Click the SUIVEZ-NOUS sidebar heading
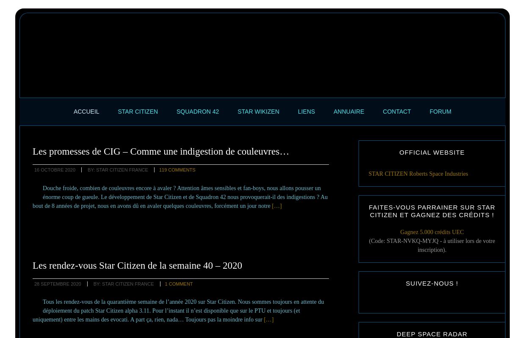Image resolution: width=525 pixels, height=338 pixels. 432,283
